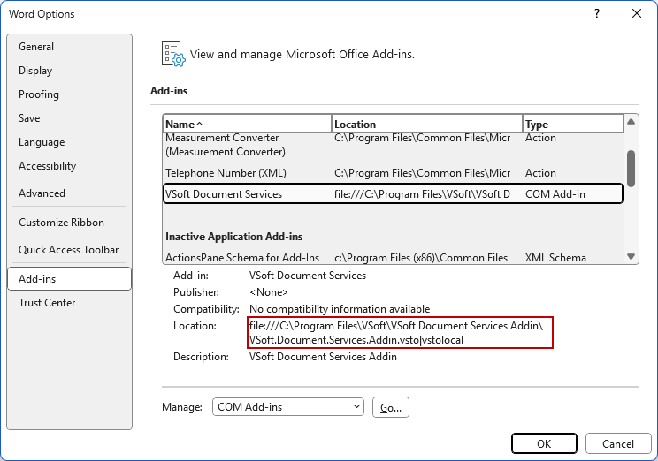Confirm with the OK button
This screenshot has width=658, height=461.
click(x=544, y=443)
